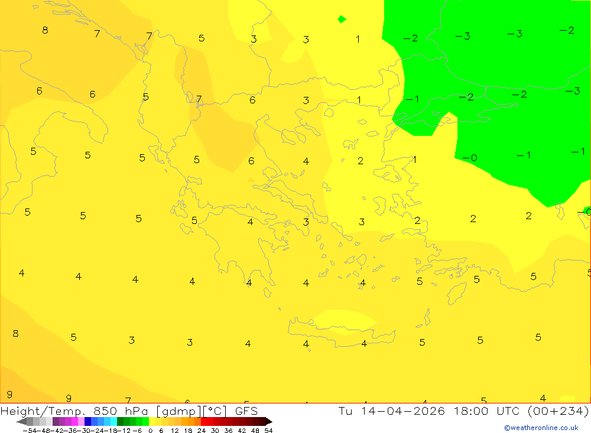Screen dimensions: 591x433
Task: Open the weatheronline.co.uk copyright link
Action: [x=541, y=428]
